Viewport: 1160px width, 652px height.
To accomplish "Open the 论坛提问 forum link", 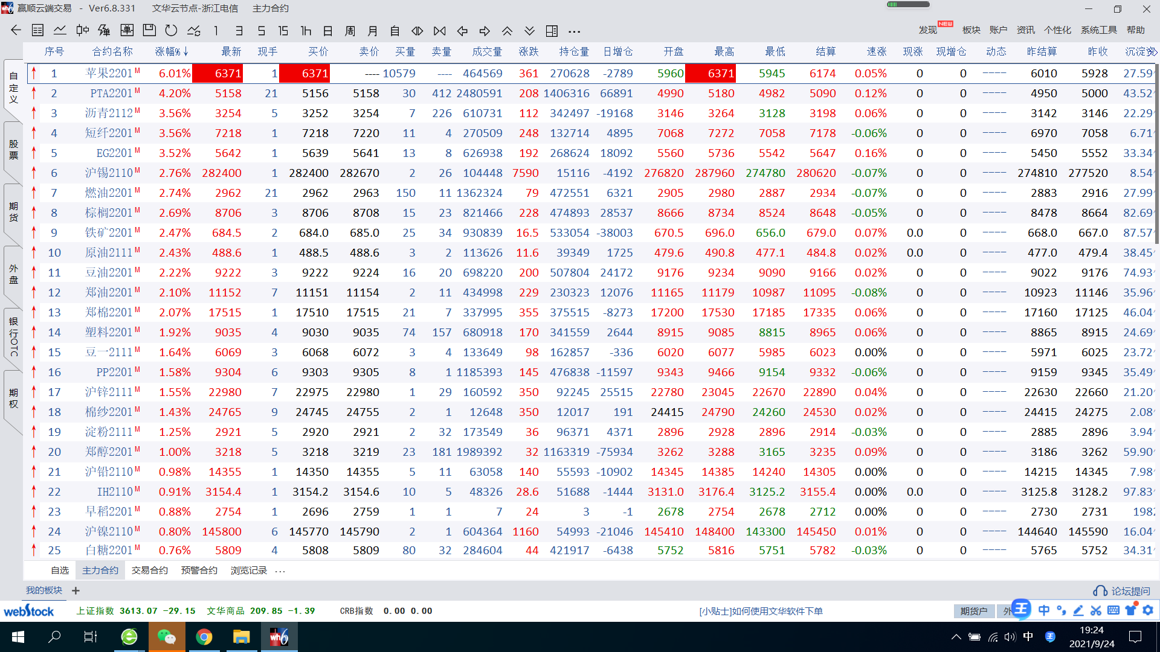I will click(1123, 591).
